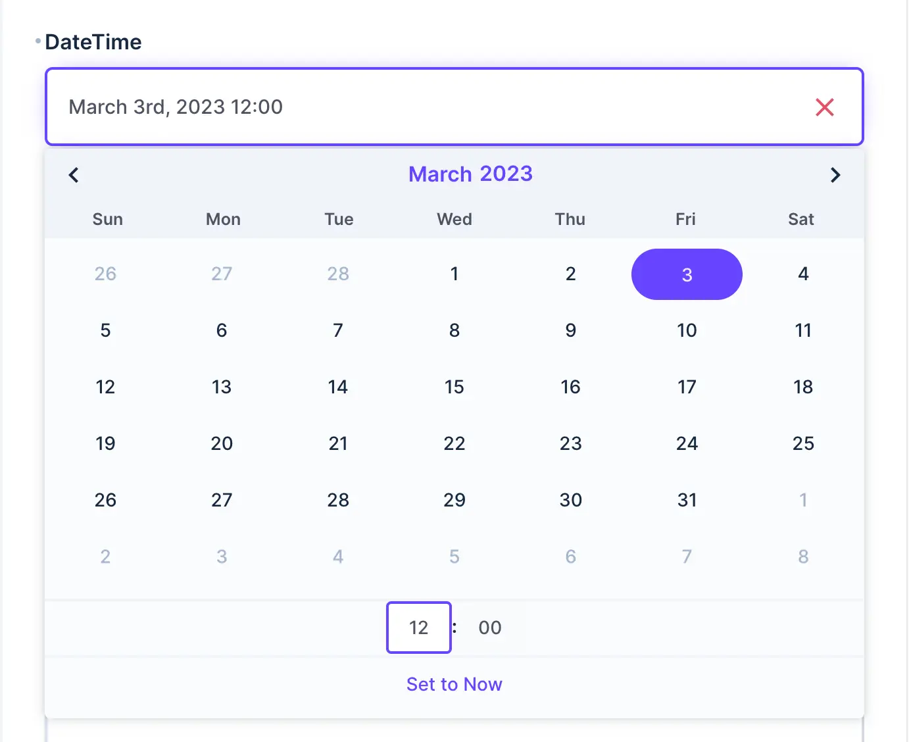
Task: Select March 22 in the Wednesday column
Action: (454, 443)
